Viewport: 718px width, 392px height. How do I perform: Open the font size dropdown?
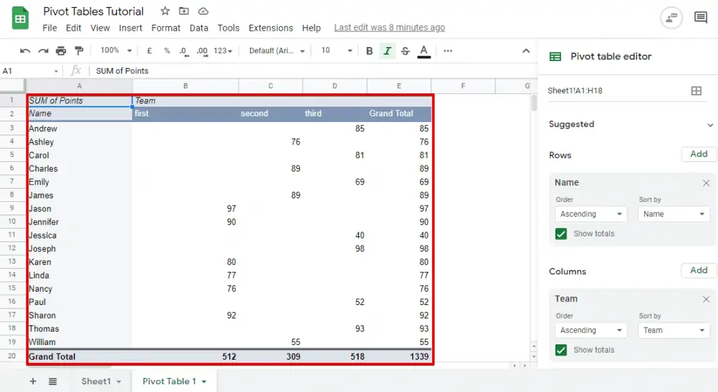tap(337, 50)
